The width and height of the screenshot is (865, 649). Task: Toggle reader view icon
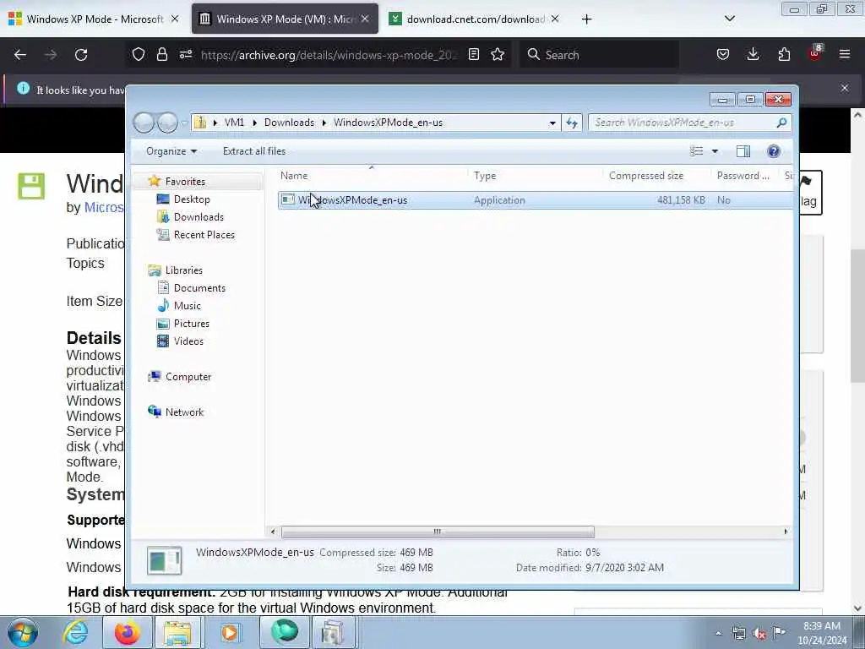point(473,54)
